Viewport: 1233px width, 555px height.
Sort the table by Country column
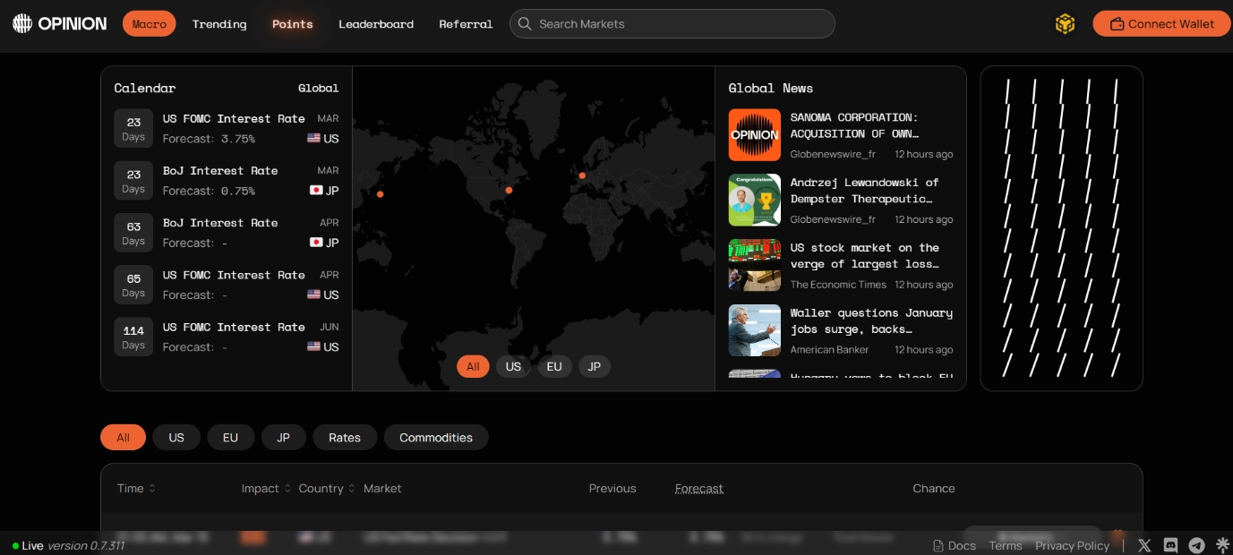click(327, 489)
